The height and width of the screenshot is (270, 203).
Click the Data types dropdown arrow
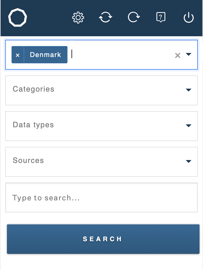(189, 126)
